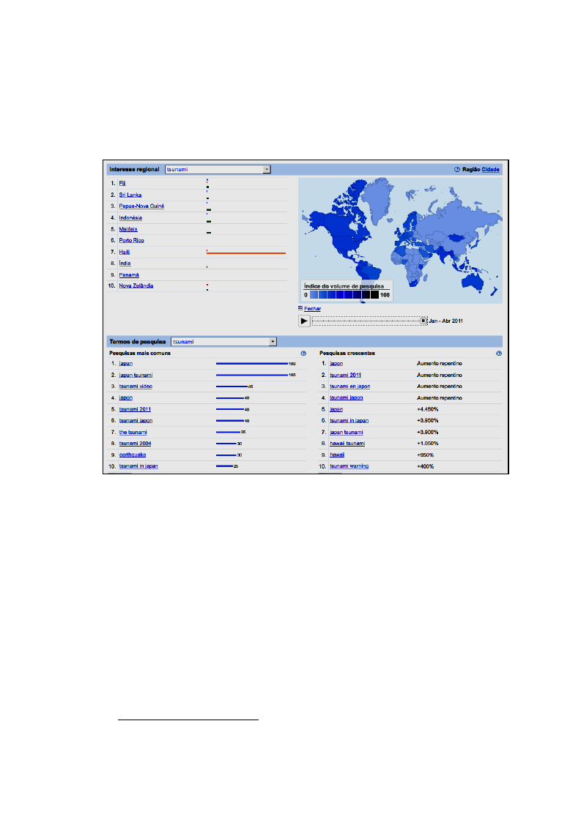Click the collapse icon beside Fechar
The width and height of the screenshot is (581, 822).
point(300,308)
